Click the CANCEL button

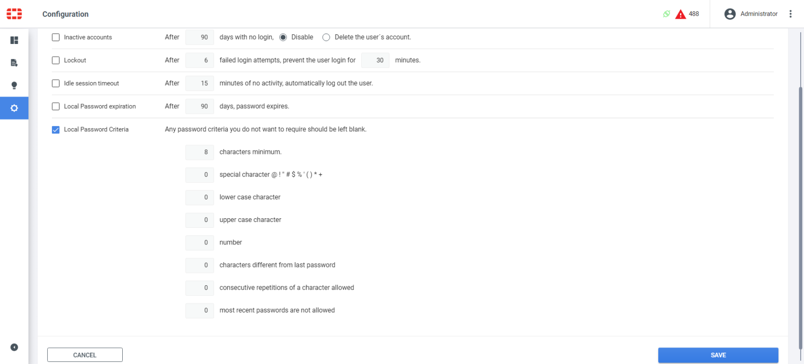tap(85, 354)
